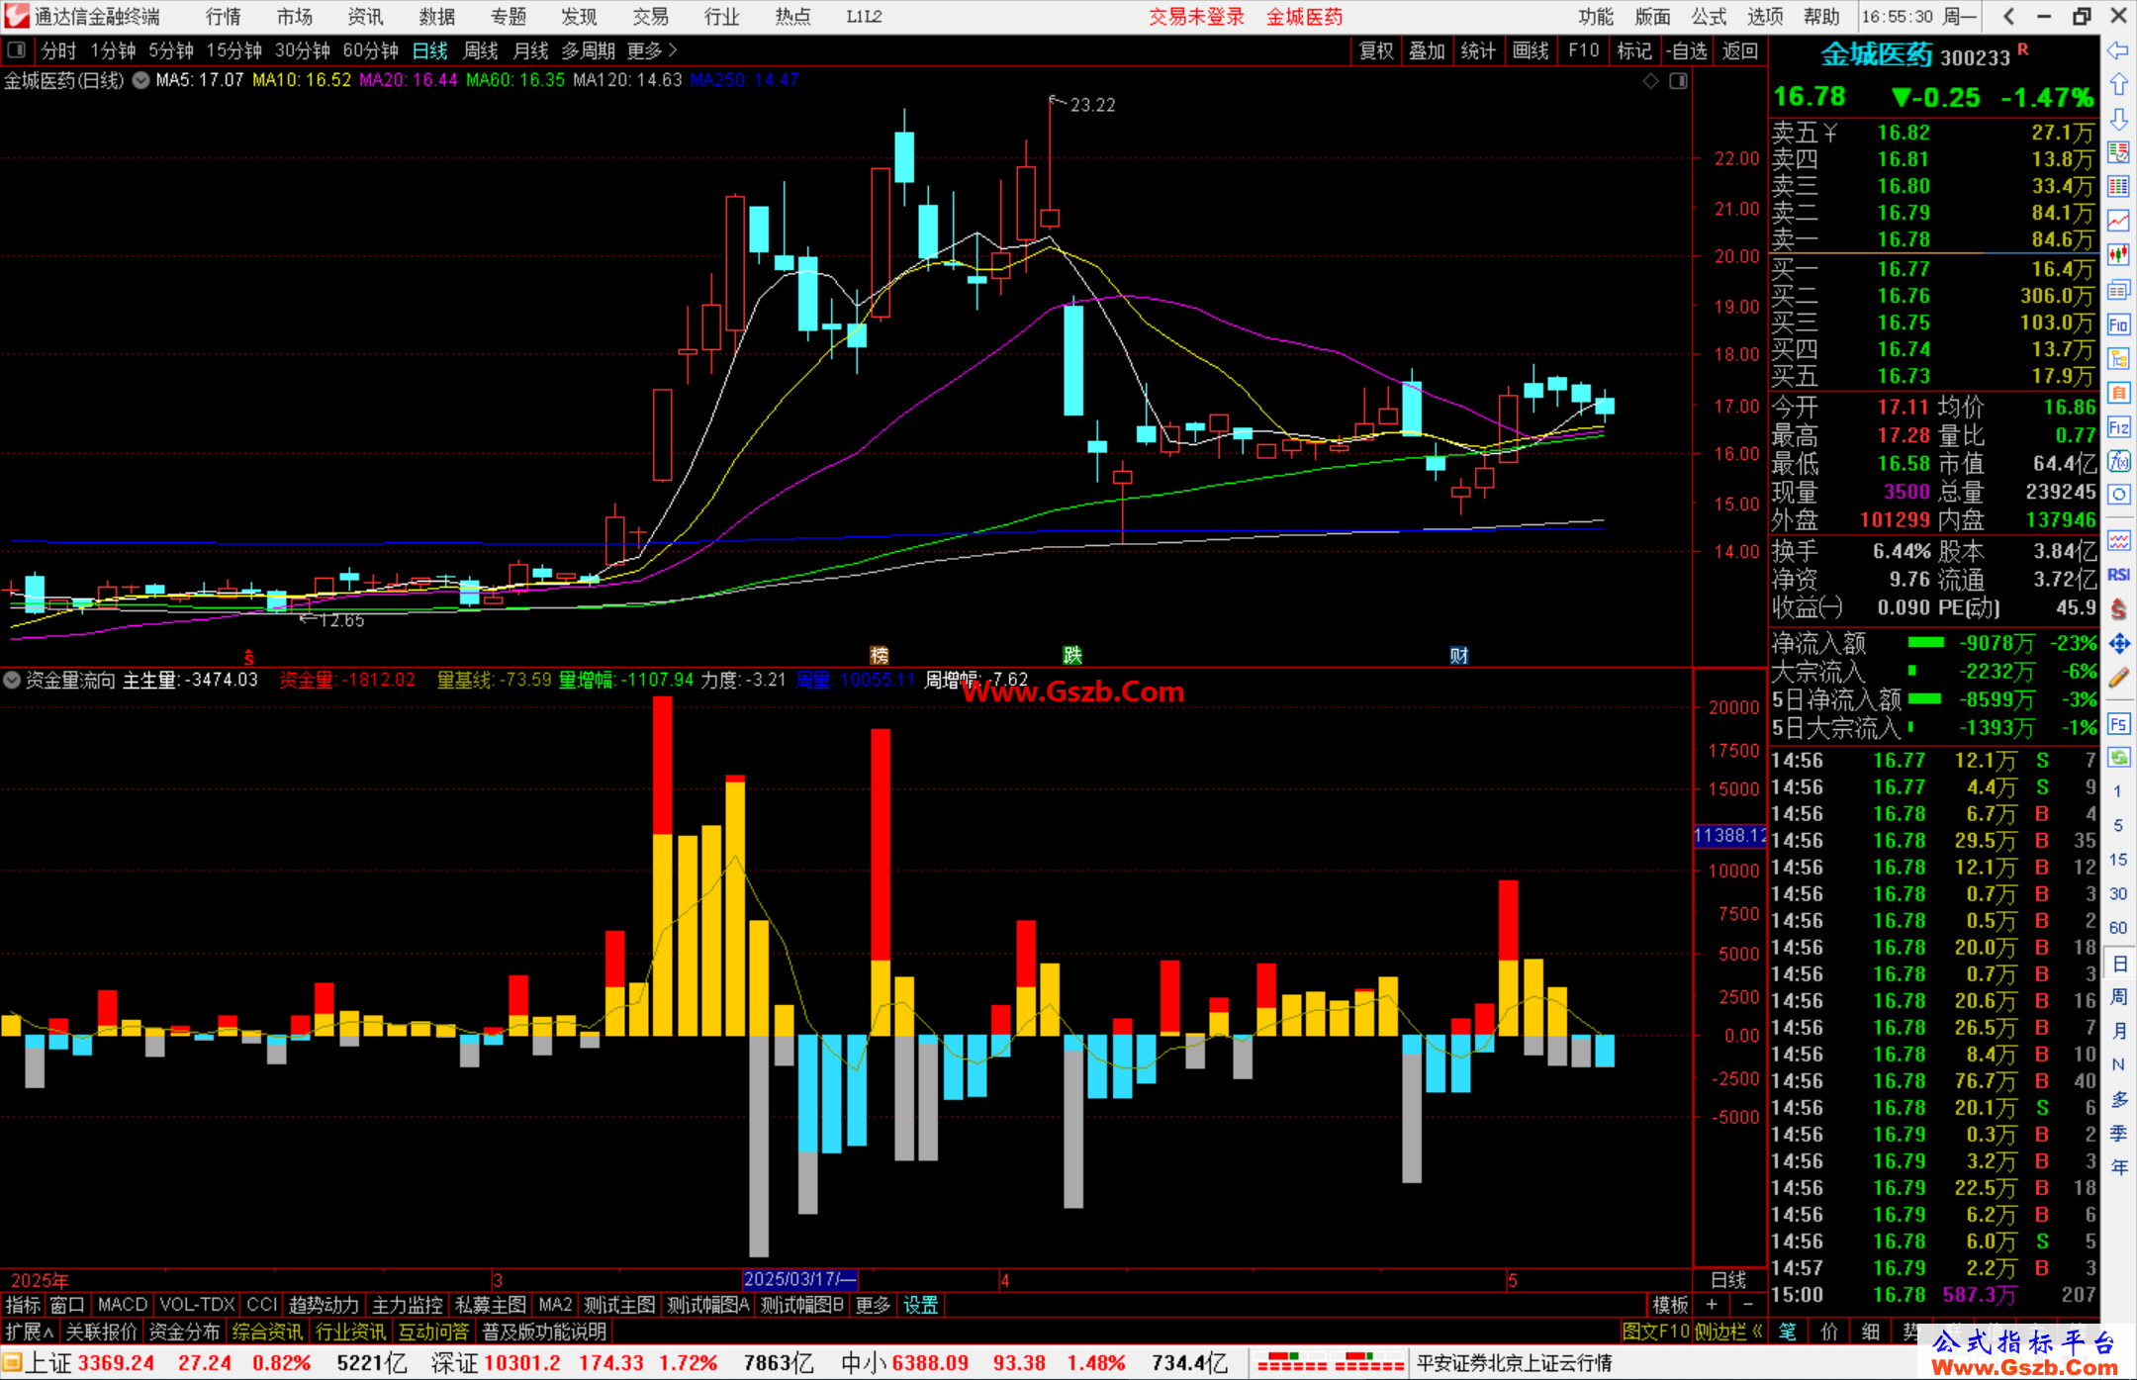
Task: Collapse the 侧边栏 side panel
Action: tap(1728, 1332)
